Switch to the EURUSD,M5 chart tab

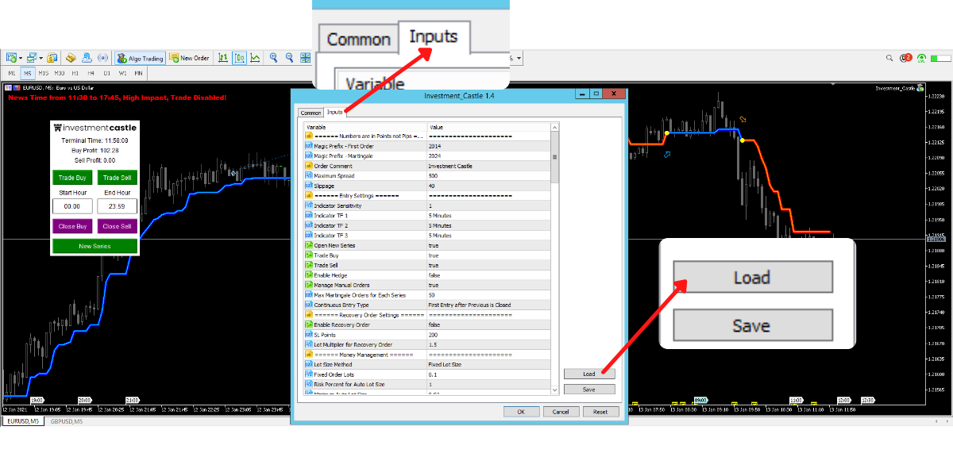[24, 421]
